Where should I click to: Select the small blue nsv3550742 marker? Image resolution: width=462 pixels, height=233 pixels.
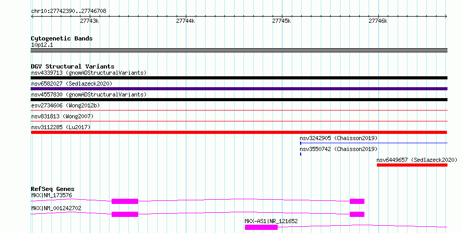pyautogui.click(x=301, y=154)
